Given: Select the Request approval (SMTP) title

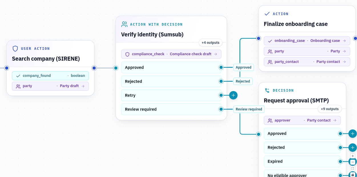Looking at the screenshot, I should pyautogui.click(x=296, y=101).
